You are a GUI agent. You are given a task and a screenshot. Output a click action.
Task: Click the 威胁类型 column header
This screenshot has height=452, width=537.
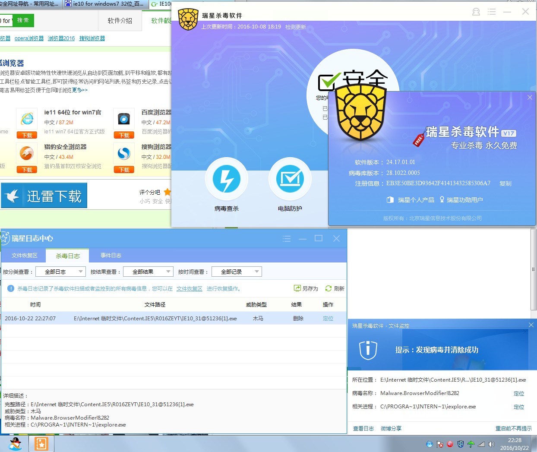coord(256,305)
